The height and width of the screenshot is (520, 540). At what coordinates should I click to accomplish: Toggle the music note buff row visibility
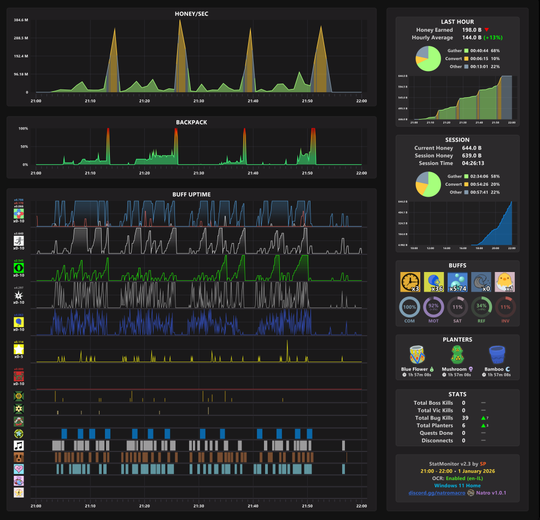pyautogui.click(x=18, y=445)
